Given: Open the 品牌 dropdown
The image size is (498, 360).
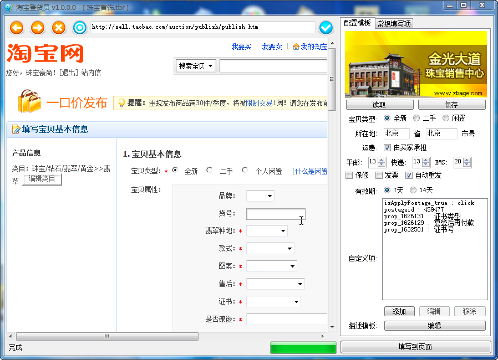Looking at the screenshot, I should pyautogui.click(x=260, y=196).
